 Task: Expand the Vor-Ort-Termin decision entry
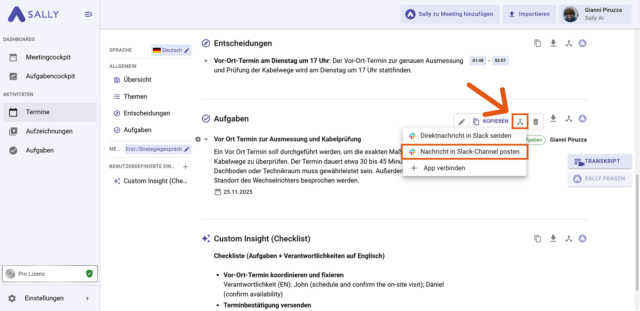(206, 61)
